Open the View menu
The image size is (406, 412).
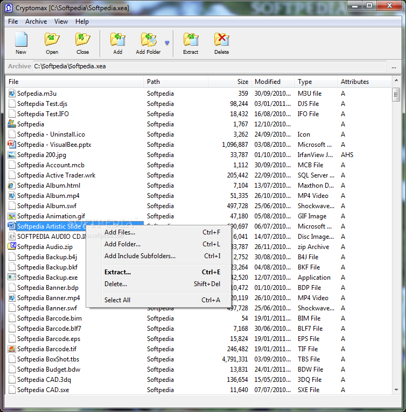pyautogui.click(x=61, y=22)
